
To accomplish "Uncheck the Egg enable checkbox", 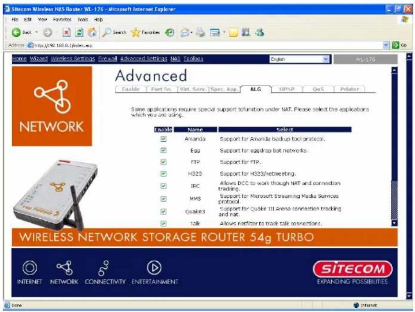I will click(164, 151).
